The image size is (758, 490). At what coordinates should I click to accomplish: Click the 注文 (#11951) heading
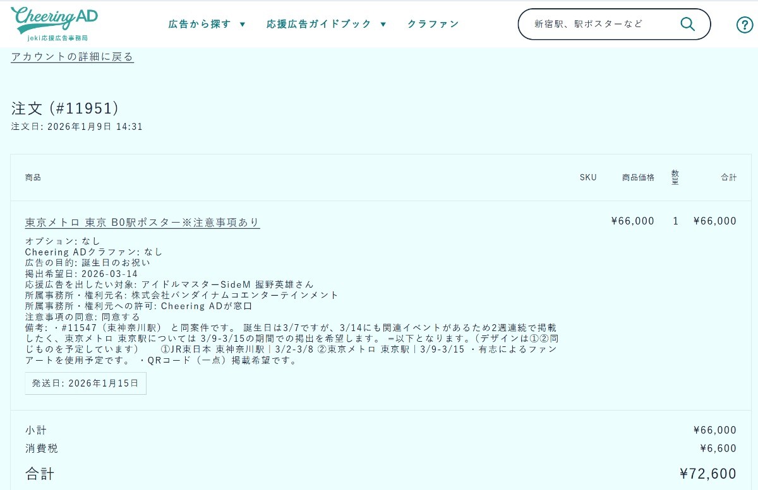point(65,108)
